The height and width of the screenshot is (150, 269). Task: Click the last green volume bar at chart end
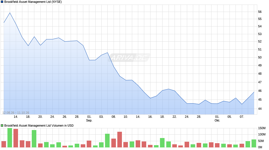click(254, 143)
